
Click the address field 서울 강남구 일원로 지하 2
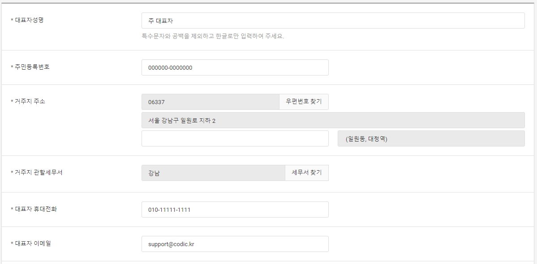pyautogui.click(x=333, y=120)
